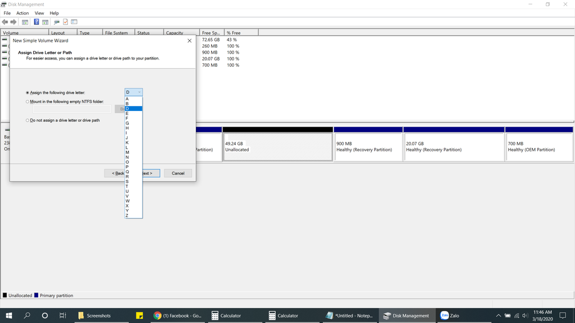
Task: Launch Cortana from the taskbar circle icon
Action: [45, 315]
